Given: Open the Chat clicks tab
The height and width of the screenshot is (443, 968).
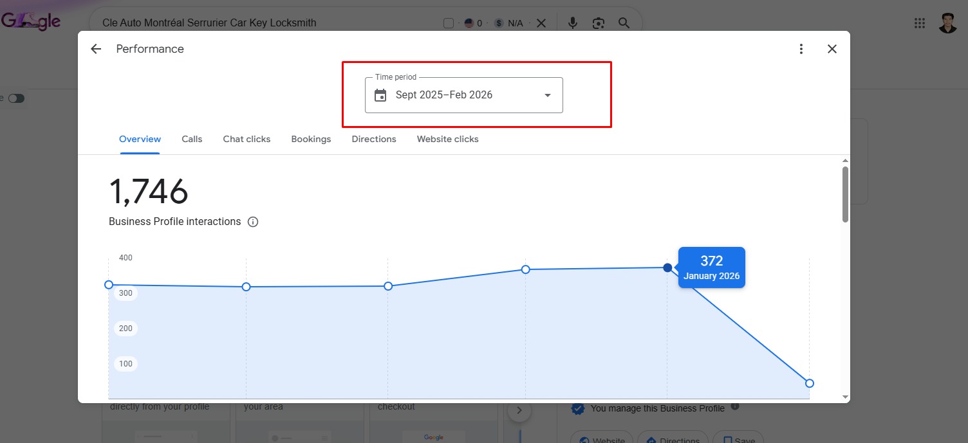Looking at the screenshot, I should tap(247, 139).
